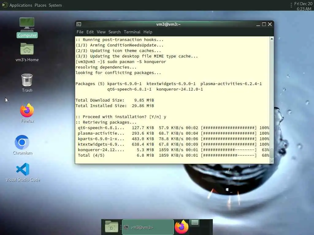314x235 pixels.
Task: Click the 'Proceed with installation?' prompt line
Action: [121, 117]
